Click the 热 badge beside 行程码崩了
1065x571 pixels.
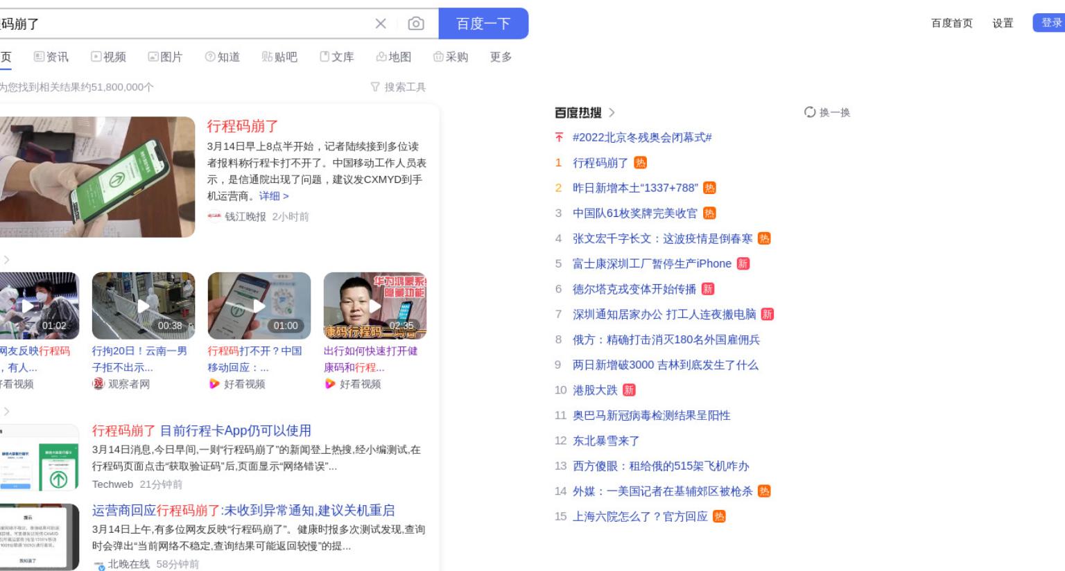[x=640, y=163]
